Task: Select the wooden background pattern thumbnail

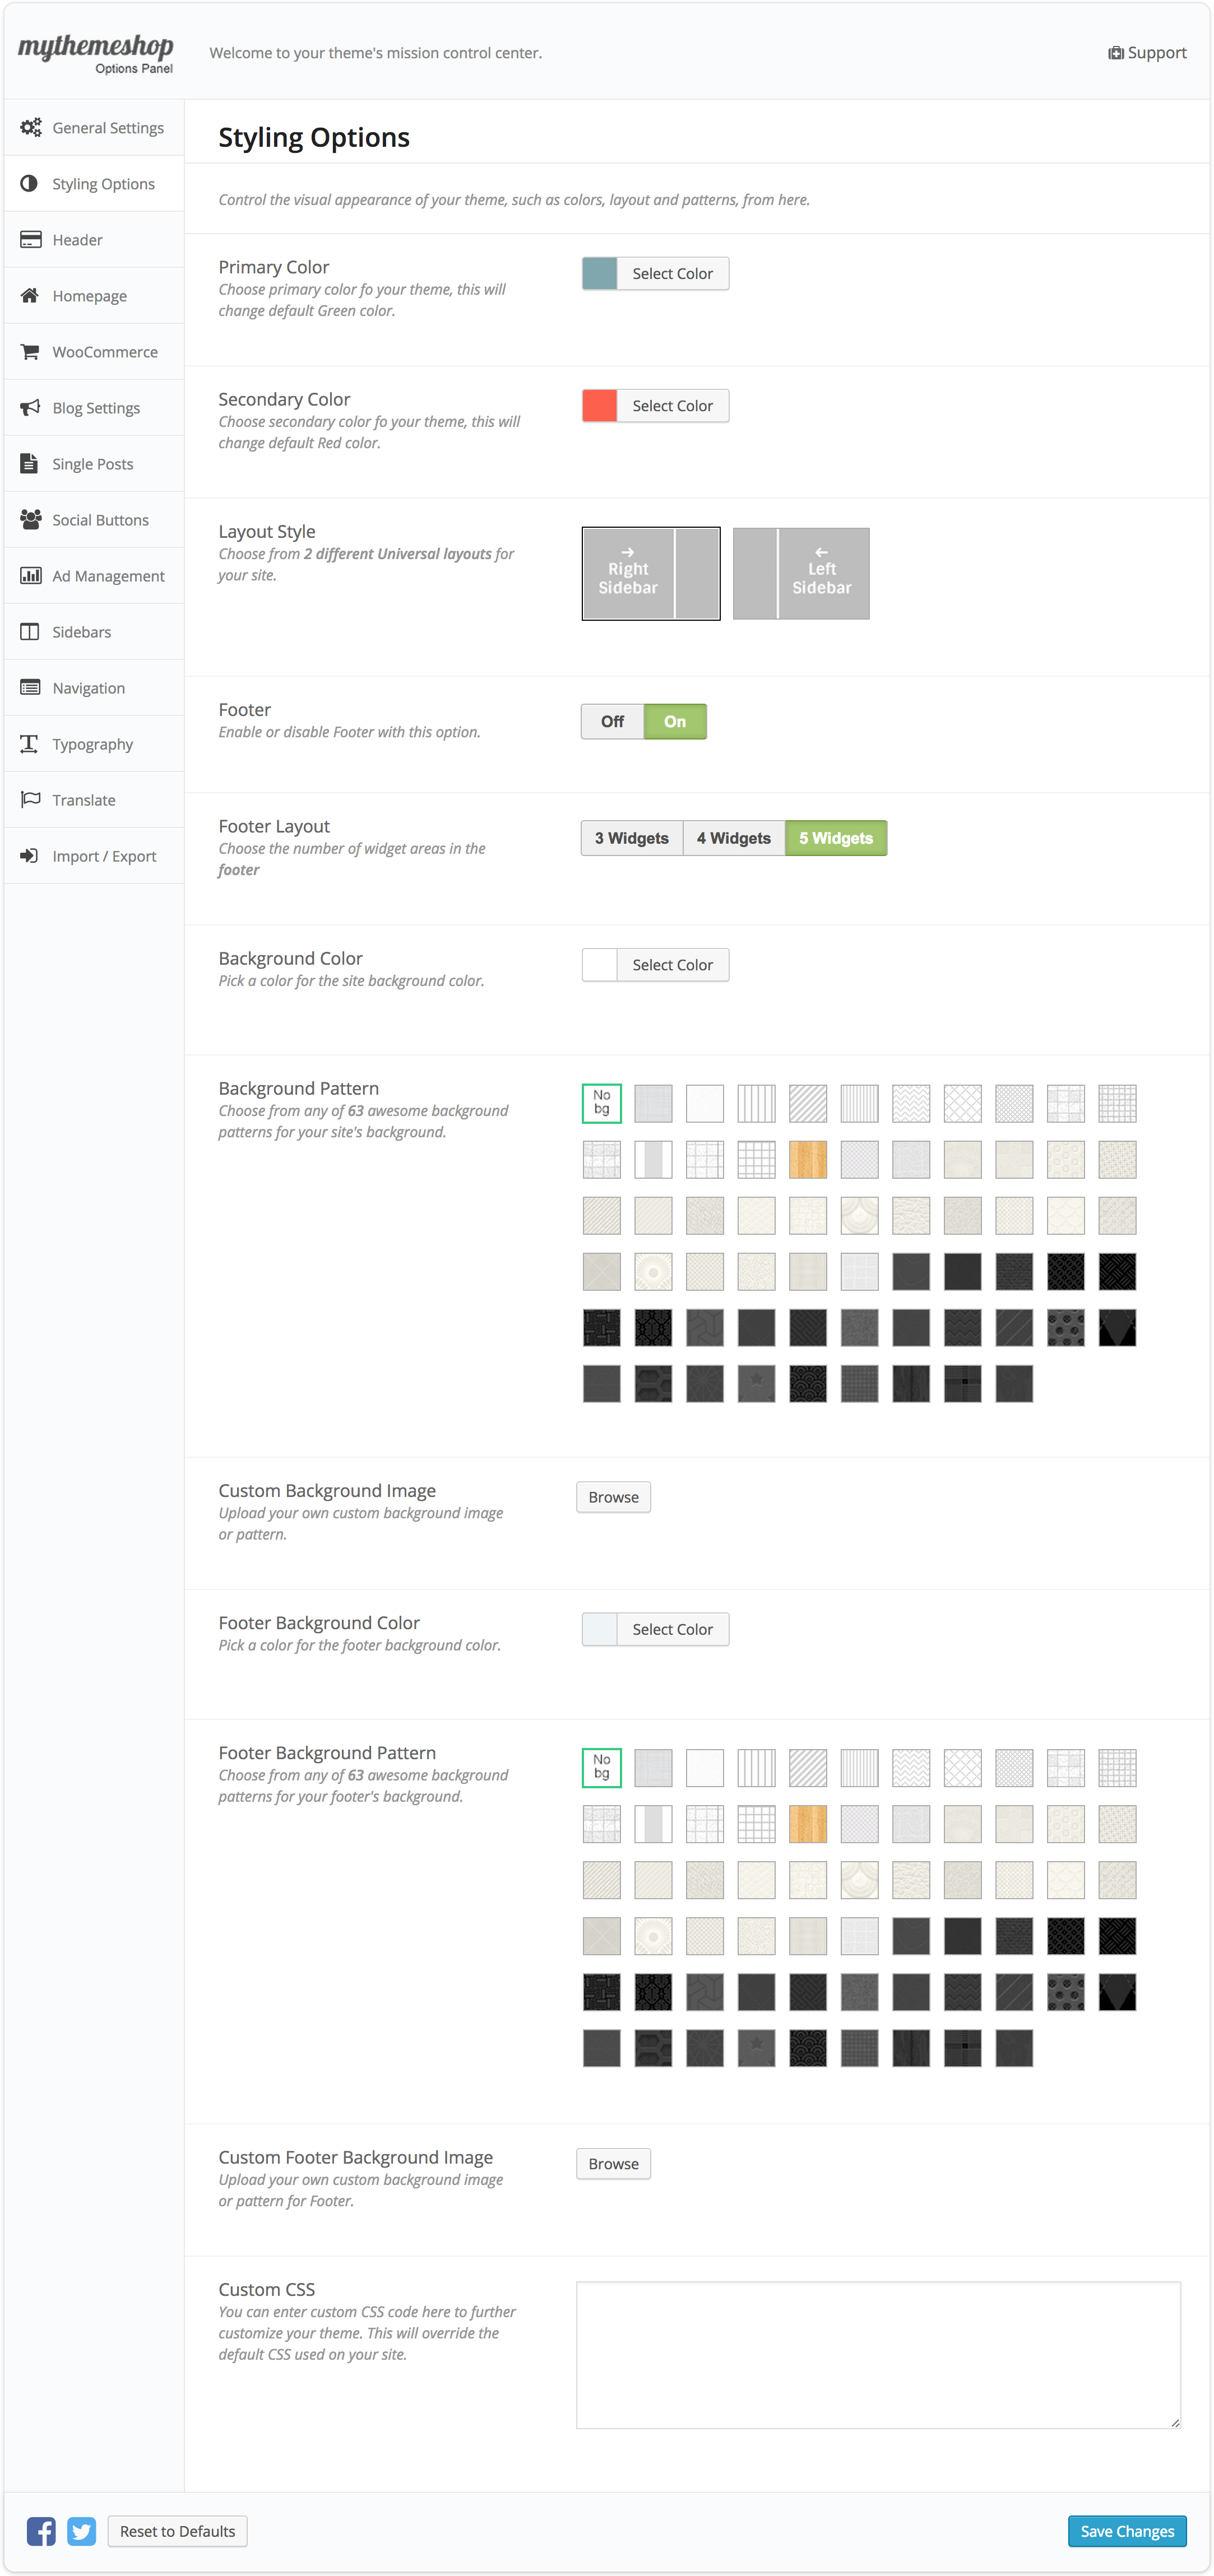Action: click(x=808, y=1159)
